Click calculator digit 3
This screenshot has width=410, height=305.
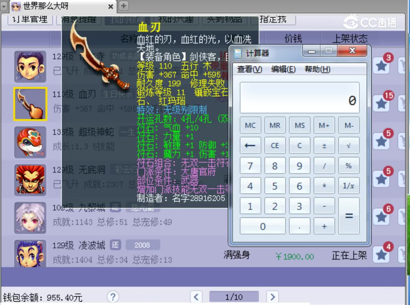299,206
